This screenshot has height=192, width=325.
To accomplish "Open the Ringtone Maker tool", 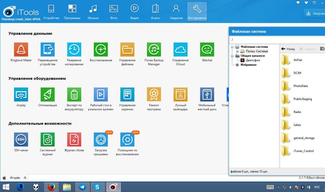I will 21,50.
